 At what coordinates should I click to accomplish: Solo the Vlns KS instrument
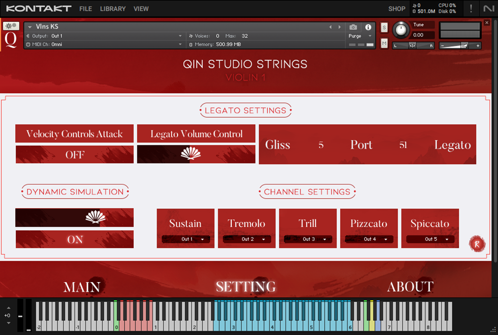point(384,28)
